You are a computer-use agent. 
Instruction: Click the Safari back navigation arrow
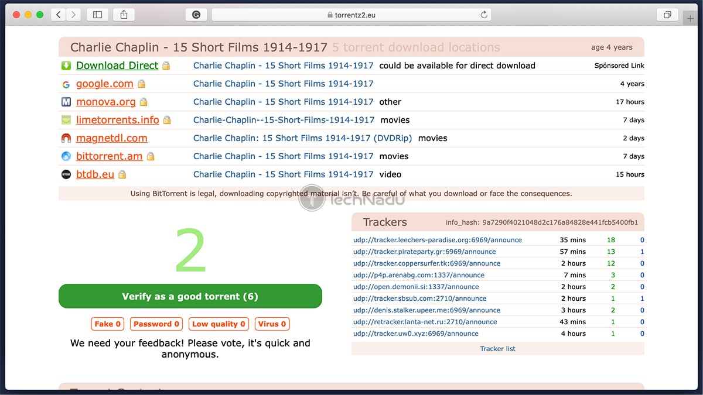pyautogui.click(x=59, y=15)
